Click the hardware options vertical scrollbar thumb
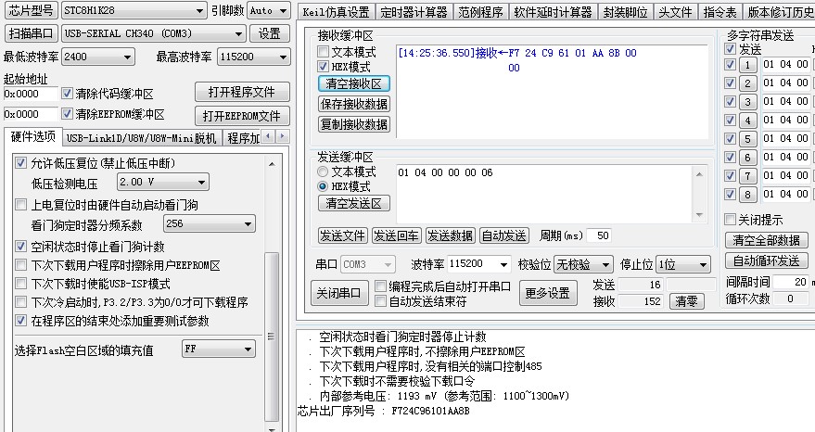This screenshot has height=432, width=815. click(272, 337)
